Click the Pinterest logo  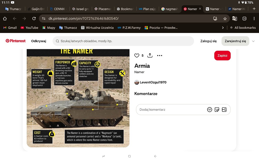click(16, 41)
